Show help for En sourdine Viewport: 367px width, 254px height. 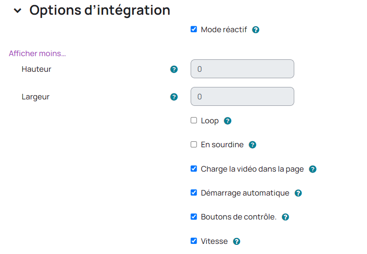[x=252, y=145]
